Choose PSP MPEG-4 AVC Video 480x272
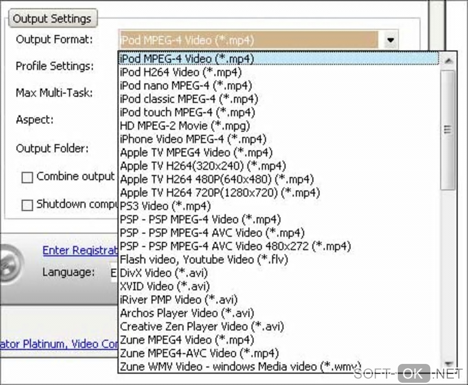The image size is (468, 385). pyautogui.click(x=279, y=246)
